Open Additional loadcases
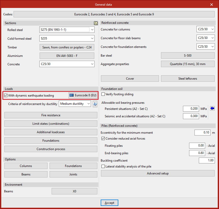Viewport: 219px width, 209px height. (51, 132)
